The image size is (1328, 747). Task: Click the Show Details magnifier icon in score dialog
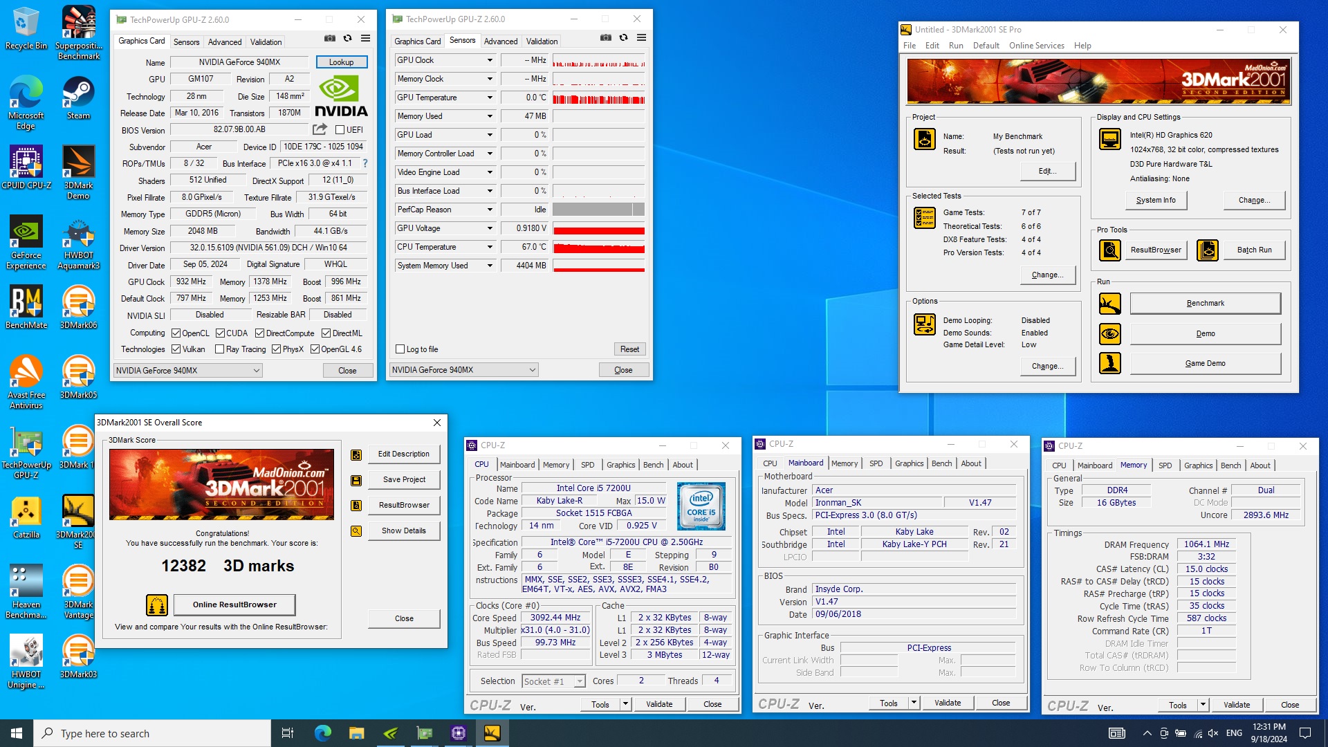click(356, 531)
